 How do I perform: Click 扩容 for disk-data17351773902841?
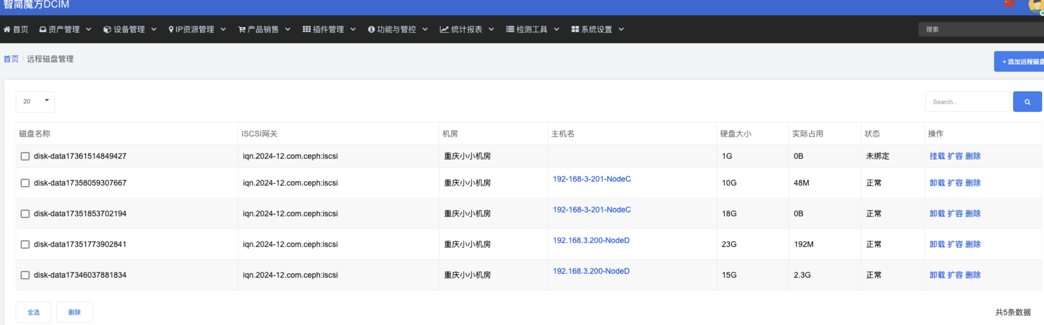point(955,245)
